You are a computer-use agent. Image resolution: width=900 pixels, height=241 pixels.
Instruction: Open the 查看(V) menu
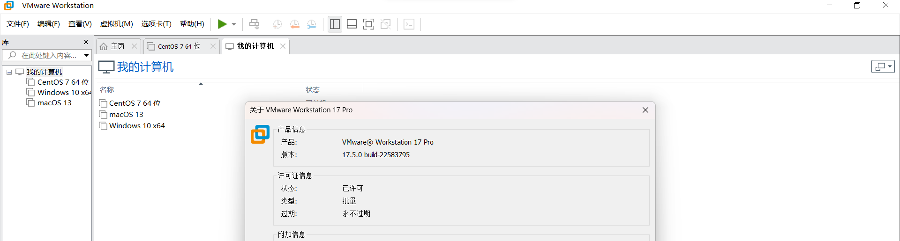(x=80, y=24)
